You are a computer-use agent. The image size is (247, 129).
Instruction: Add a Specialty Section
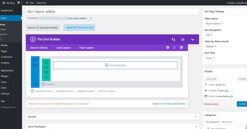click(x=86, y=91)
